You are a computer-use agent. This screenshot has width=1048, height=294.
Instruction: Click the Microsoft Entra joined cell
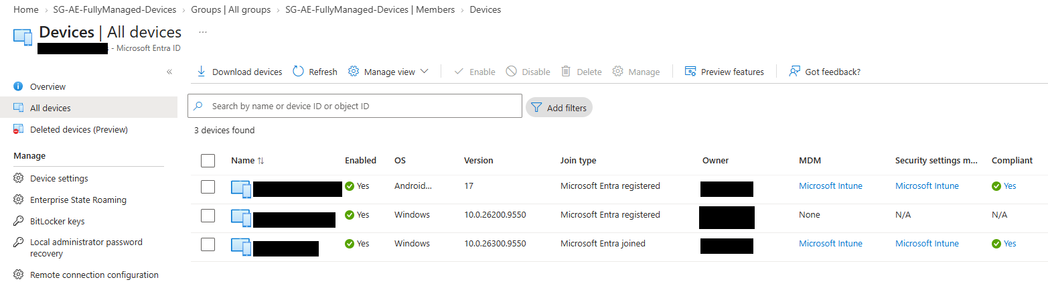tap(603, 244)
